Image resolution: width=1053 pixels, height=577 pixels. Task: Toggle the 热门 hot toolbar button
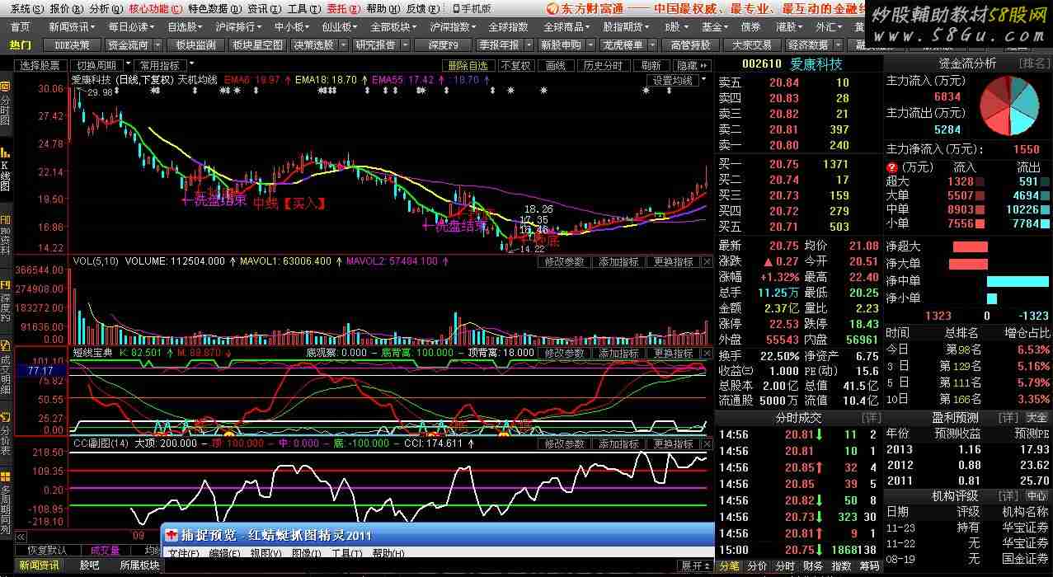[x=21, y=45]
